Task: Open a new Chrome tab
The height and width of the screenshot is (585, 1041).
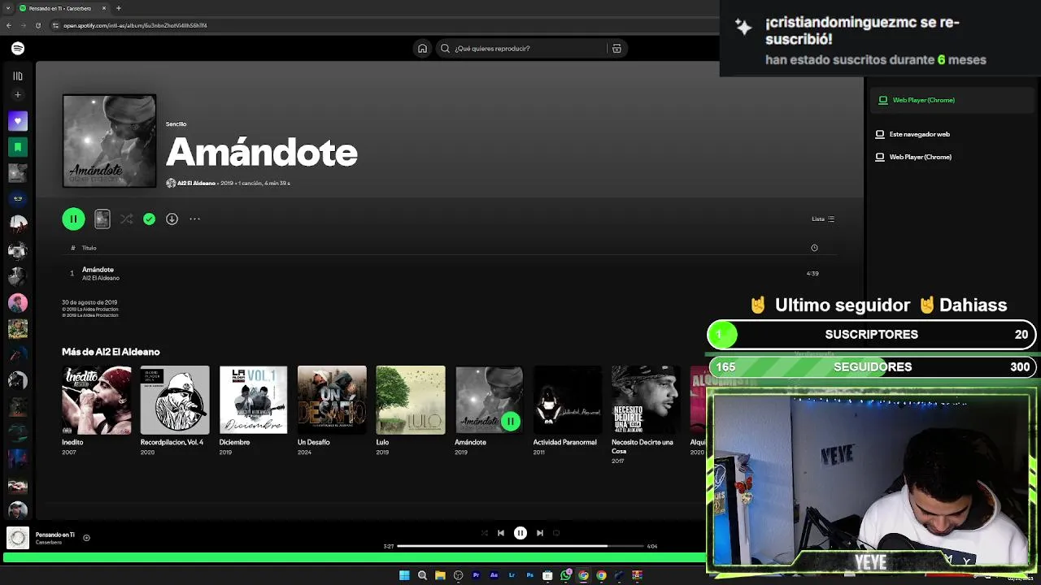Action: point(119,8)
